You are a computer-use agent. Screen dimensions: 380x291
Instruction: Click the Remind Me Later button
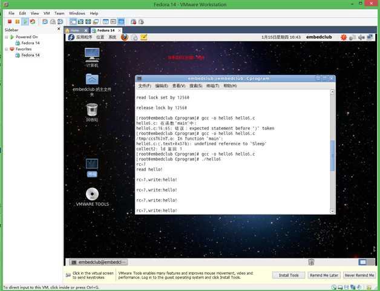pyautogui.click(x=324, y=275)
